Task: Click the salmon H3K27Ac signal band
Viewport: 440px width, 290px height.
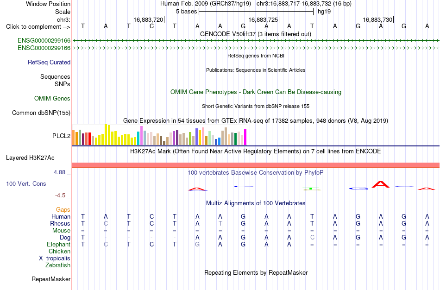Action: (x=256, y=165)
